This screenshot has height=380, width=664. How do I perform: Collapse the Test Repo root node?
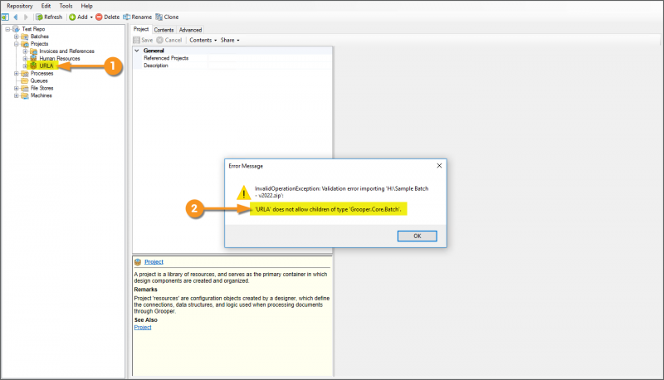pos(7,29)
